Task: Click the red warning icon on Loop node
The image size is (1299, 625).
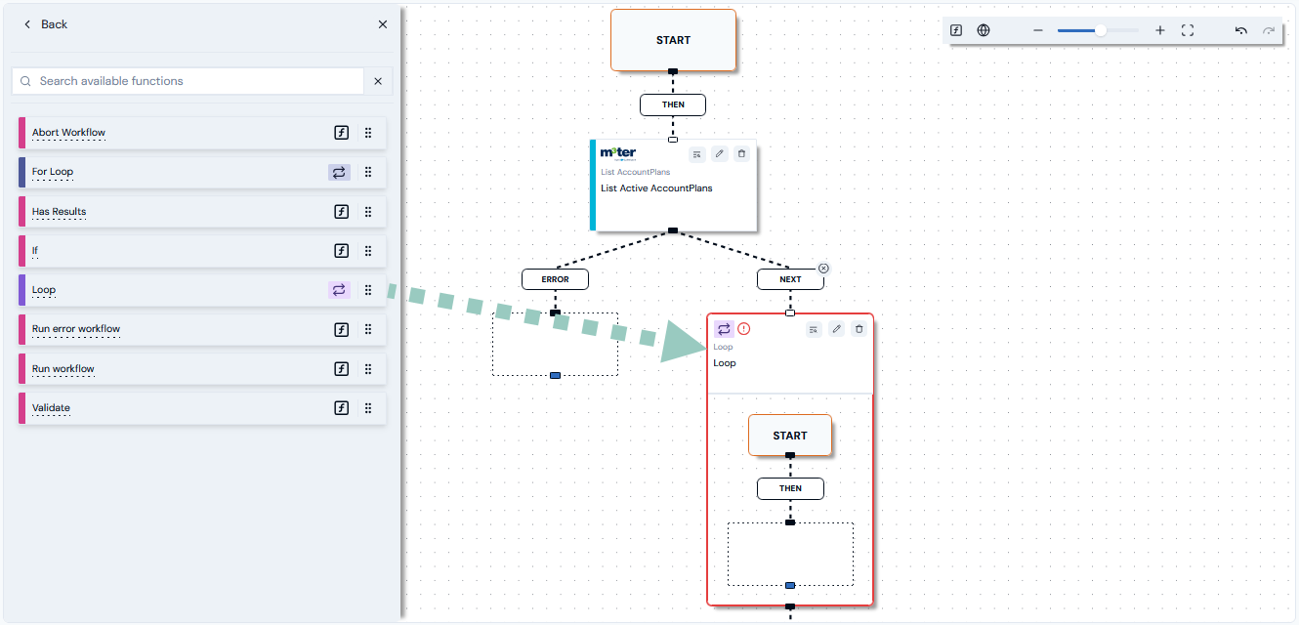Action: (744, 329)
